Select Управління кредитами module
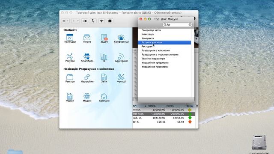 (x=164, y=63)
